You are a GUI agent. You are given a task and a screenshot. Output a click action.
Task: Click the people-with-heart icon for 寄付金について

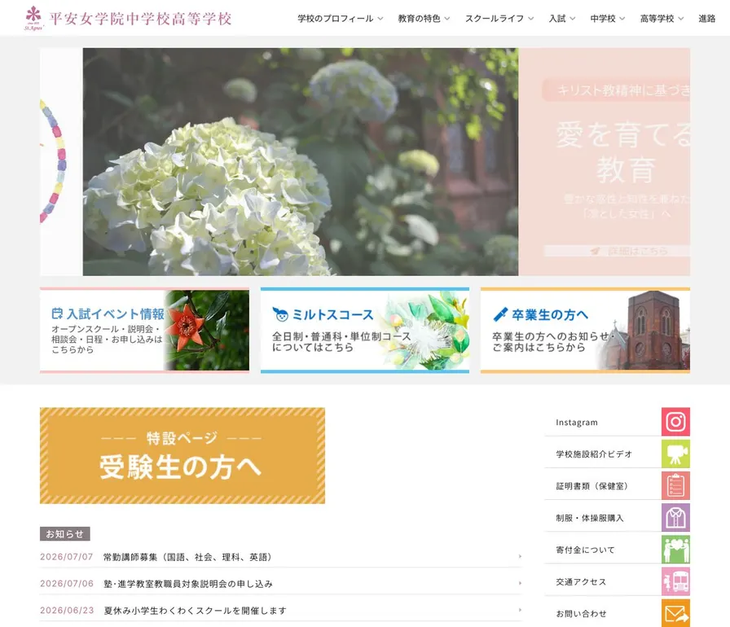click(x=675, y=550)
